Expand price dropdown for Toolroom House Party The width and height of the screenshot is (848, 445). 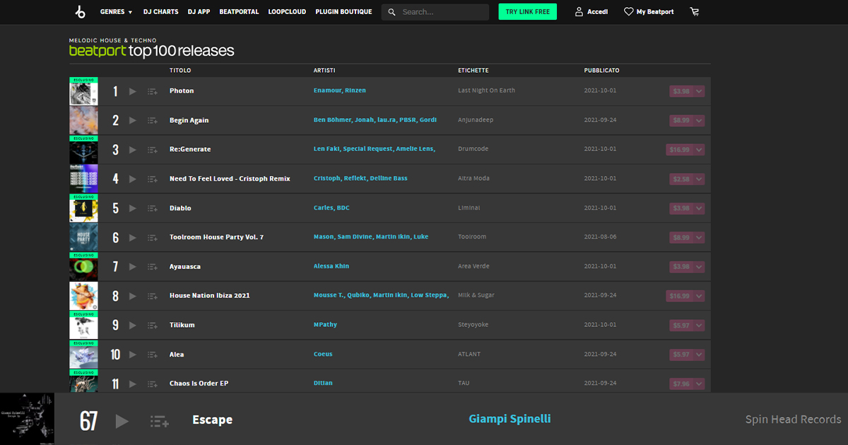pyautogui.click(x=699, y=238)
